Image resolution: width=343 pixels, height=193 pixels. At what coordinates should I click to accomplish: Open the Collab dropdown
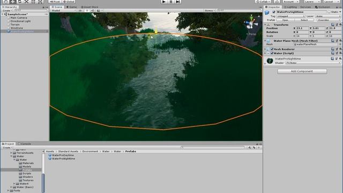pyautogui.click(x=263, y=2)
